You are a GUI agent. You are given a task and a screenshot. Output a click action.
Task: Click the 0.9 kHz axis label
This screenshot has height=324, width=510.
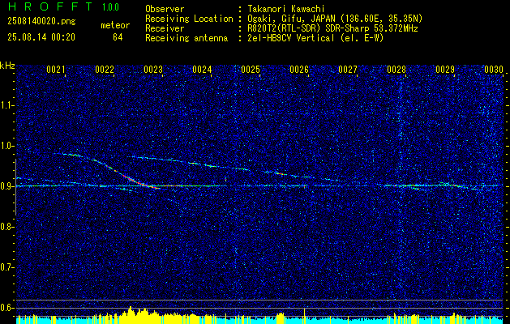tap(7, 186)
